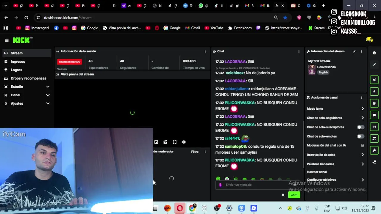Open Logros in left sidebar

27,70
